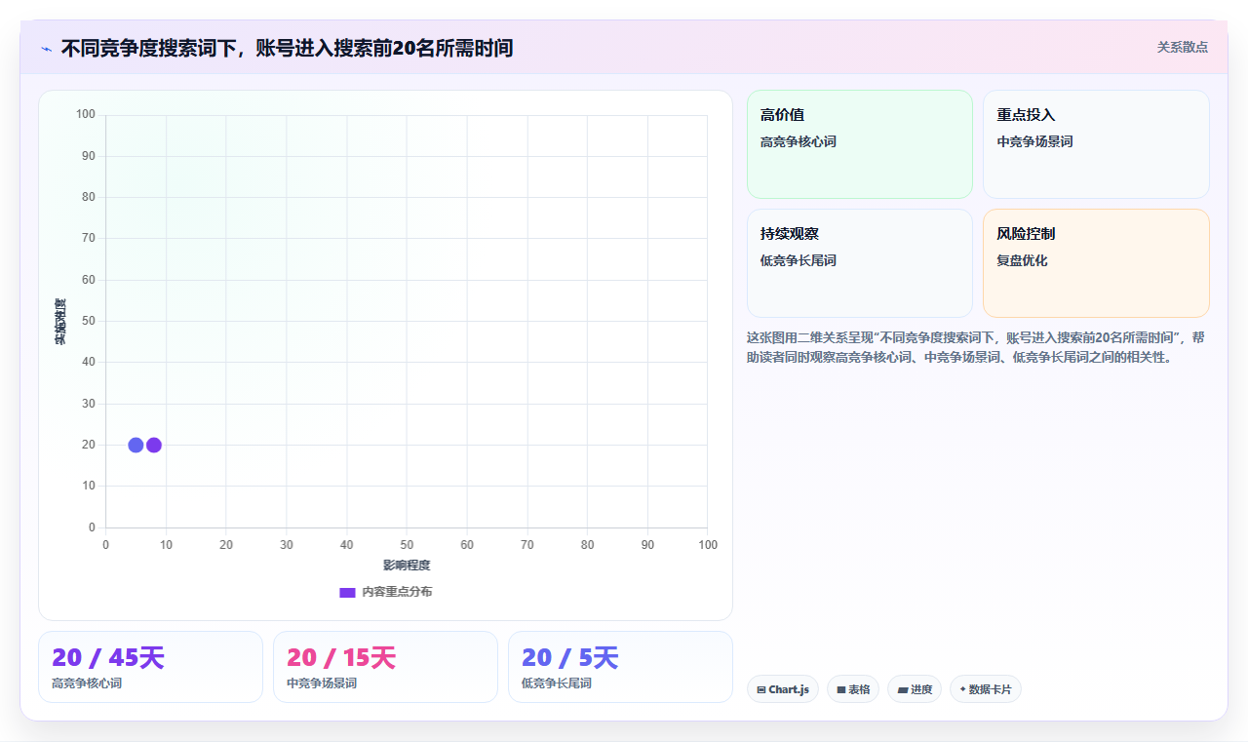Viewport: 1248px width, 742px height.
Task: Click 中竞争场景词 in the 重点投入 card
Action: click(1034, 141)
